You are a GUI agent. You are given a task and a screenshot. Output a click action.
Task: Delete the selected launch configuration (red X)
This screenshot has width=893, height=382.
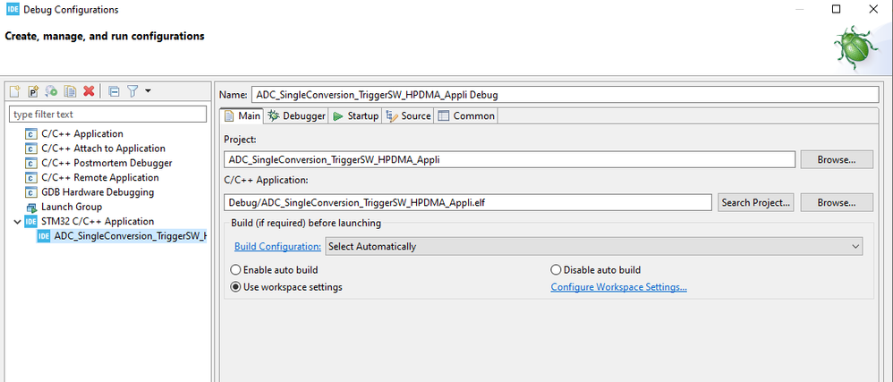(89, 91)
